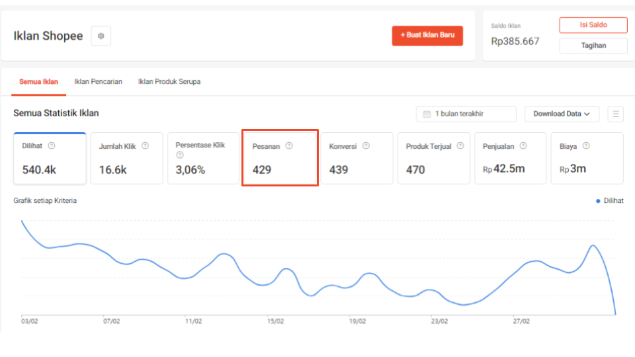The width and height of the screenshot is (635, 357).
Task: Select the Pesanan 429 metric card
Action: (x=280, y=158)
